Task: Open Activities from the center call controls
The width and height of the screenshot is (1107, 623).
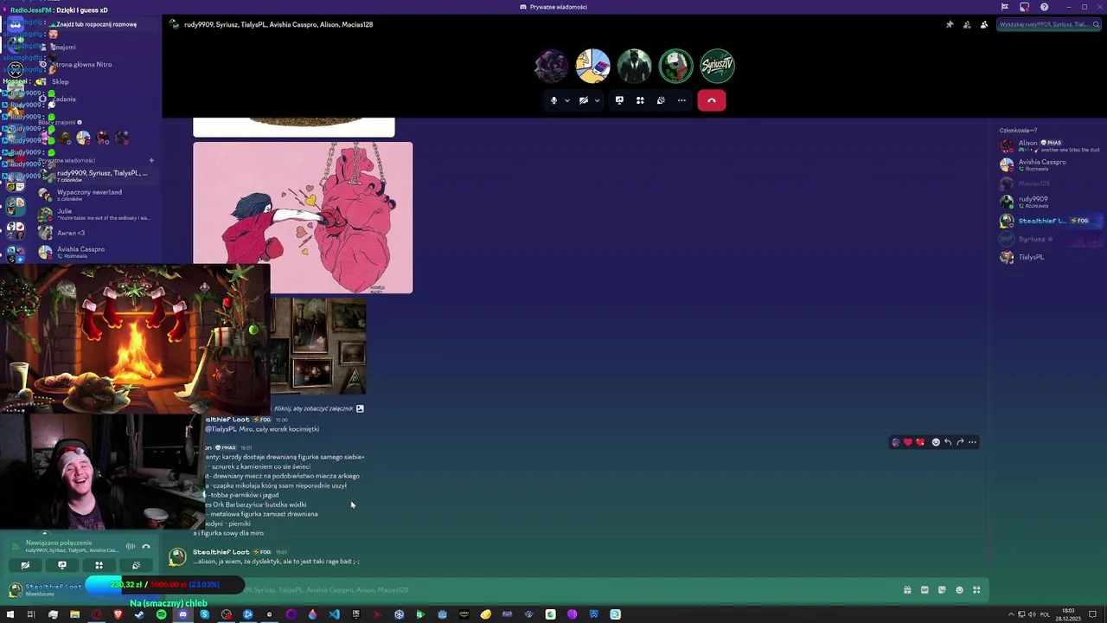Action: (640, 100)
